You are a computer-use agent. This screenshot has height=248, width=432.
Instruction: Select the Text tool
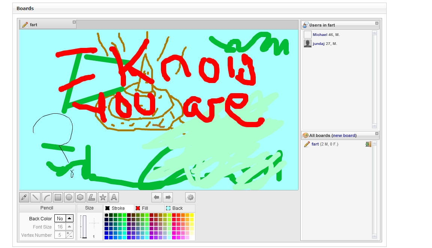(114, 197)
